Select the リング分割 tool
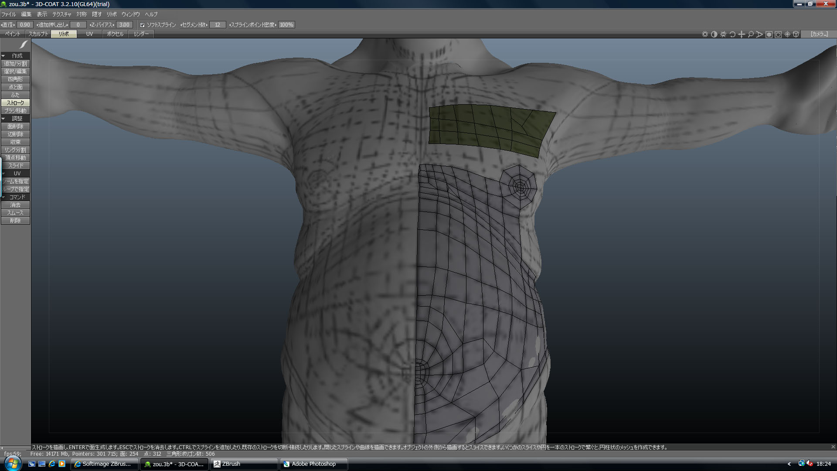The image size is (837, 471). [15, 150]
